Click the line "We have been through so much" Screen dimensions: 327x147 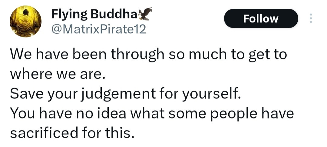point(148,55)
